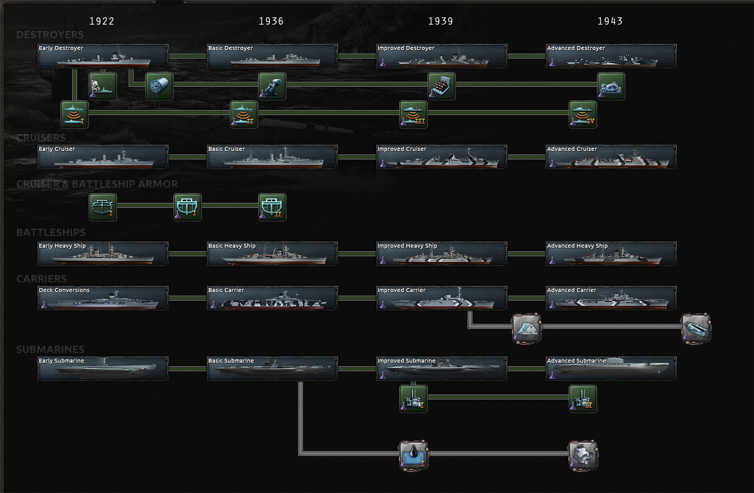Click the 1936 year heading
754x493 pixels.
[271, 21]
